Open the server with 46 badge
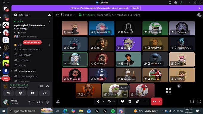203x114 pixels. (6, 18)
